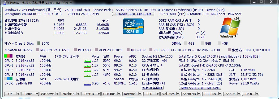
Task: Click the DIMM indicator square beside 8GB
Action: [203, 43]
